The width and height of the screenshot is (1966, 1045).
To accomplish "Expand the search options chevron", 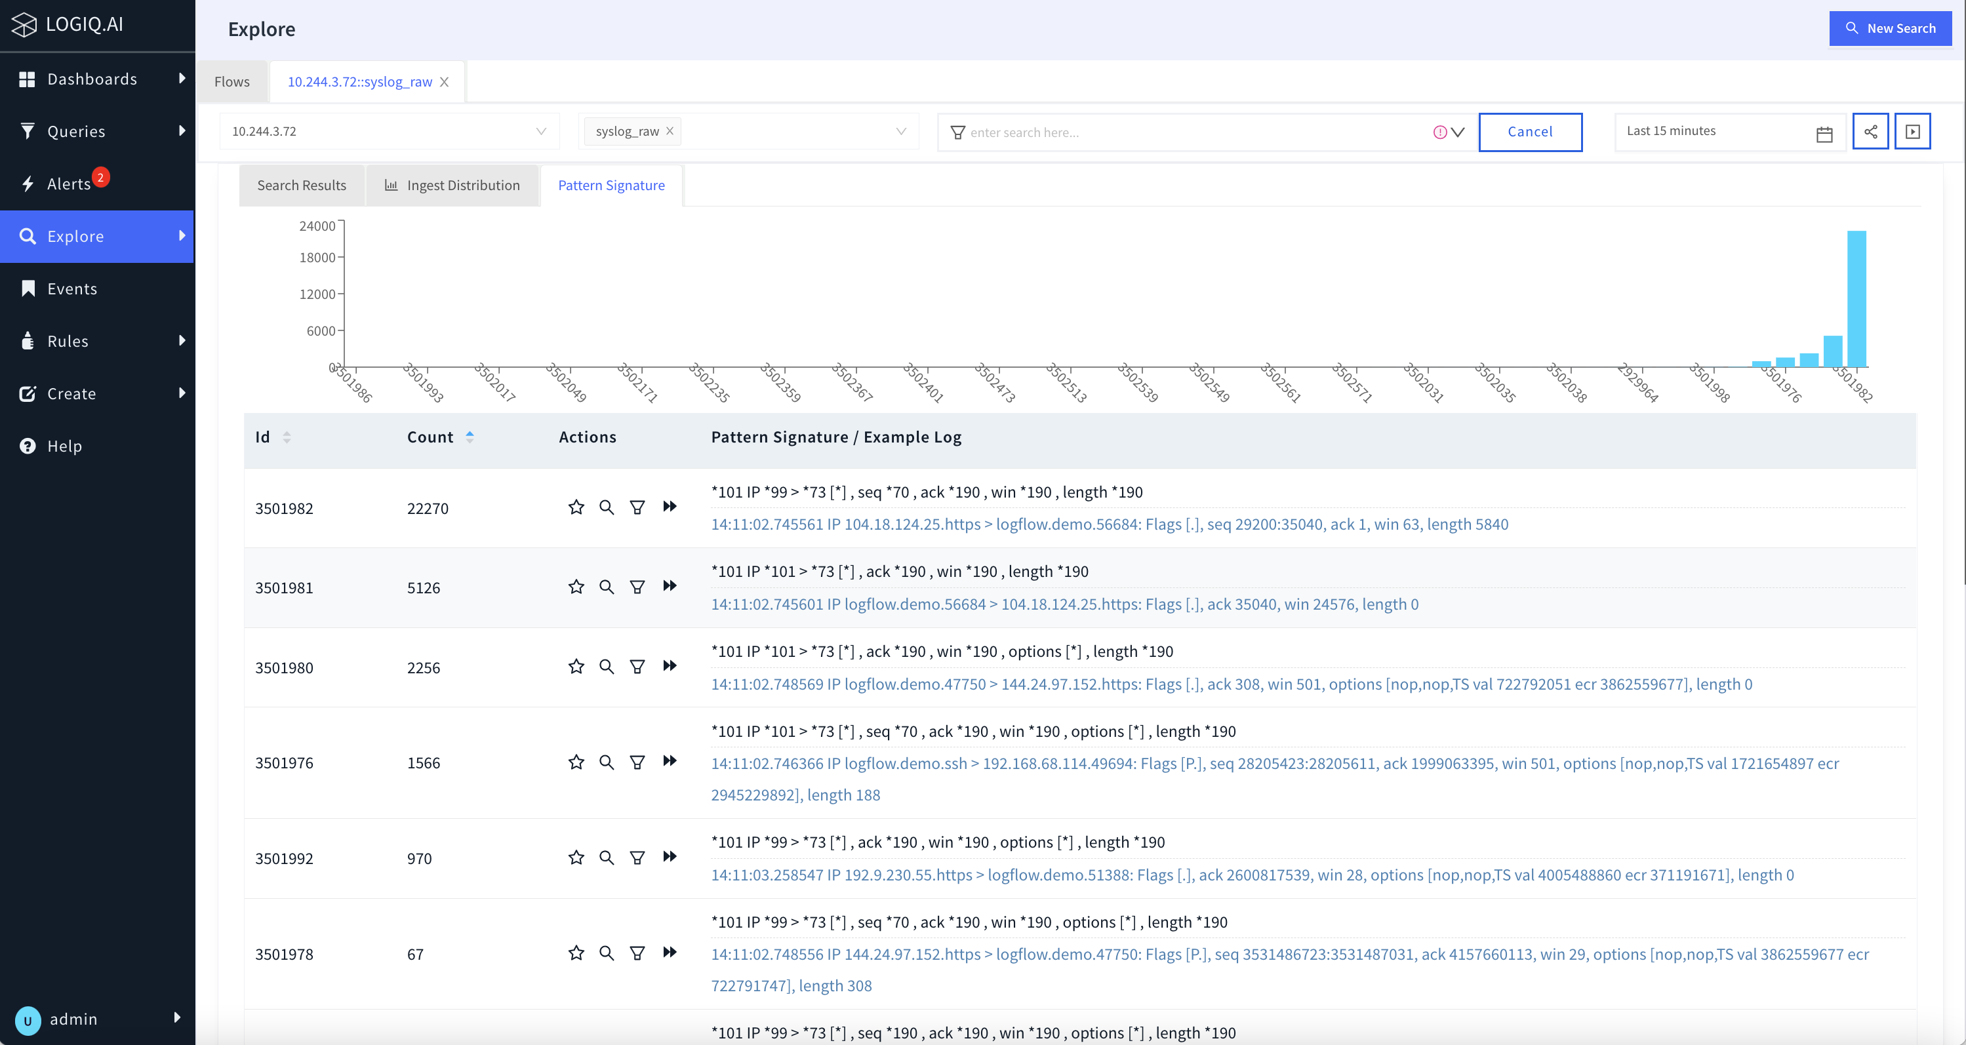I will point(1458,132).
